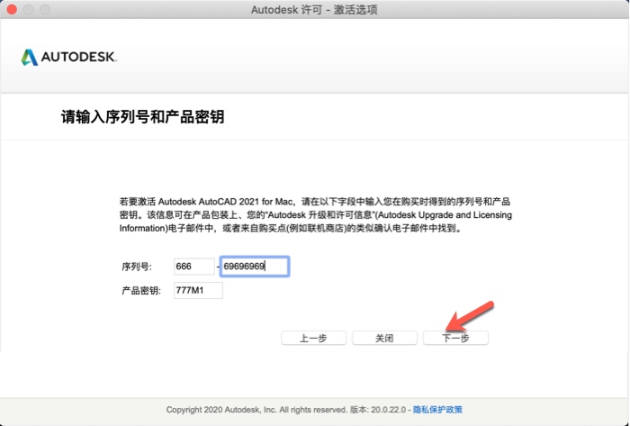Select the product key field showing 777M1
Viewport: 630px width, 426px height.
[x=197, y=291]
